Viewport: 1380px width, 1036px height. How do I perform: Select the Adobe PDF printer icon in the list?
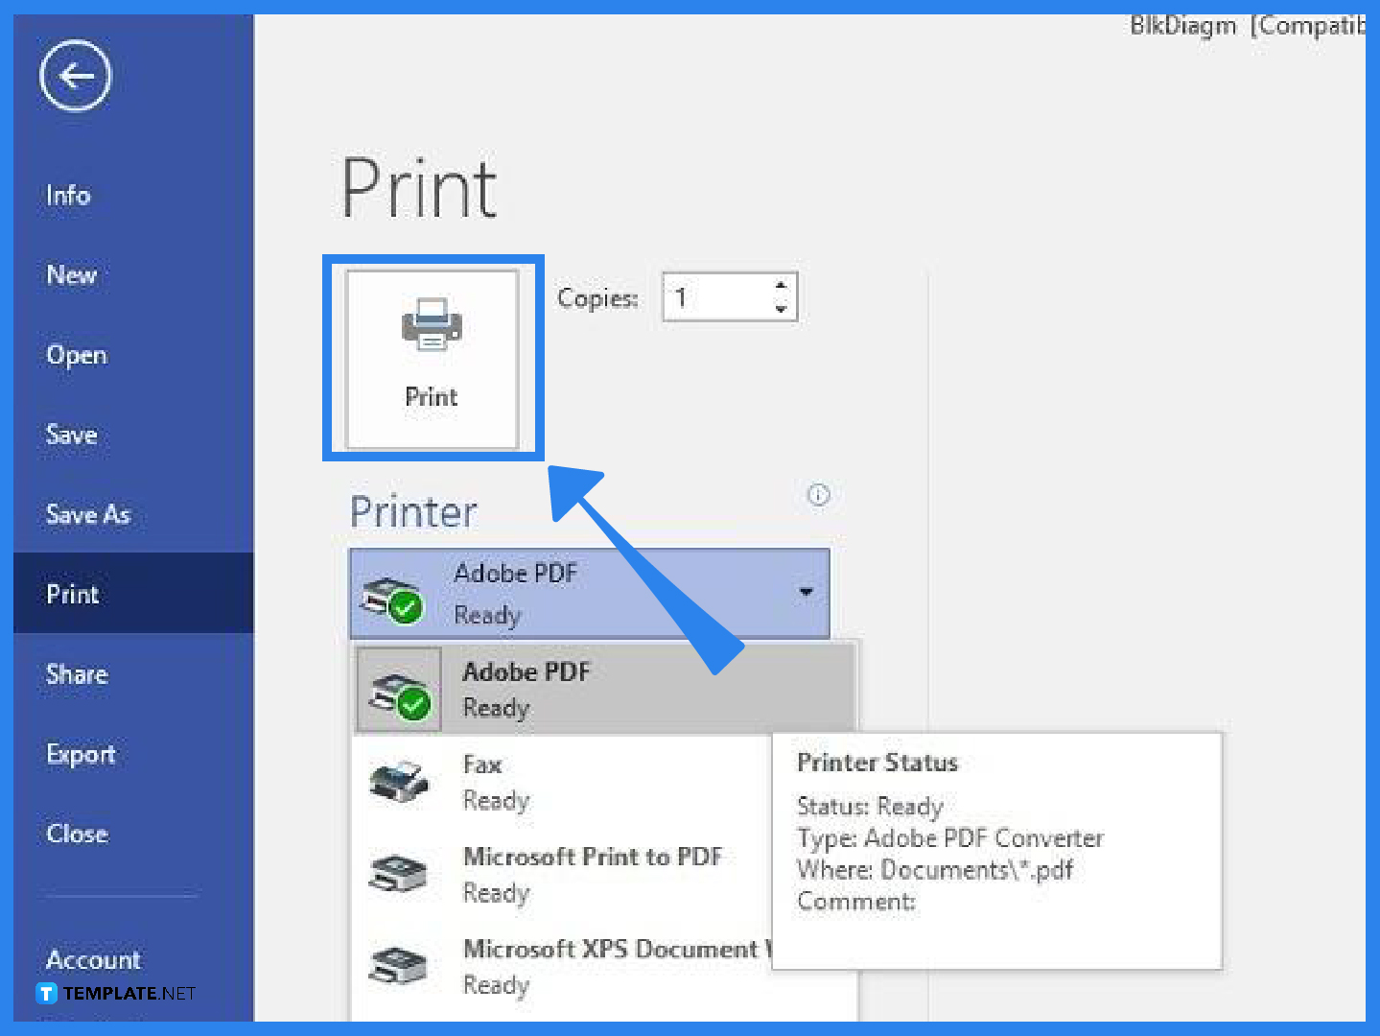pos(399,688)
